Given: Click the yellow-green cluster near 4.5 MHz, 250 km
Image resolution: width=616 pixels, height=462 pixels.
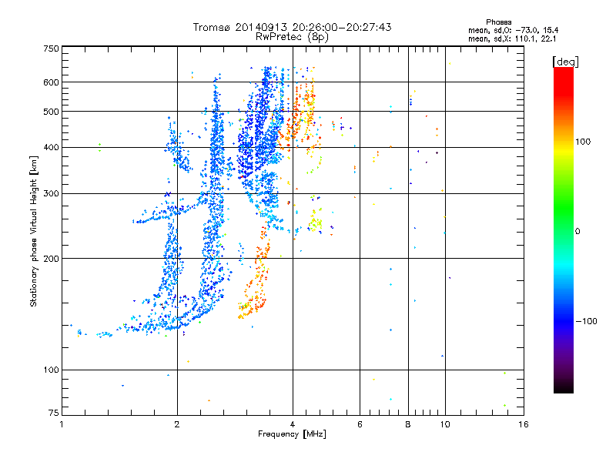Looking at the screenshot, I should click(x=316, y=223).
